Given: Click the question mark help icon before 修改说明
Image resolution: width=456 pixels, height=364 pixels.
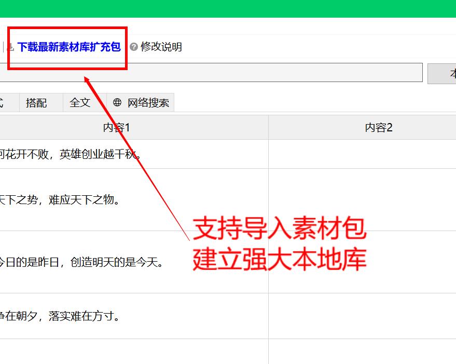Looking at the screenshot, I should pos(135,47).
